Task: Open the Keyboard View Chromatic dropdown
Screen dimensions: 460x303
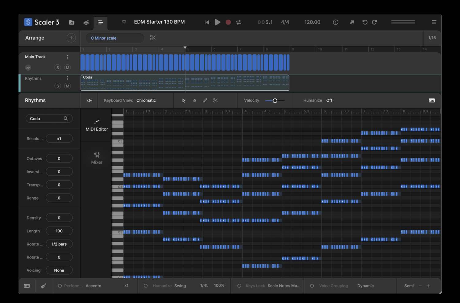Action: tap(146, 100)
